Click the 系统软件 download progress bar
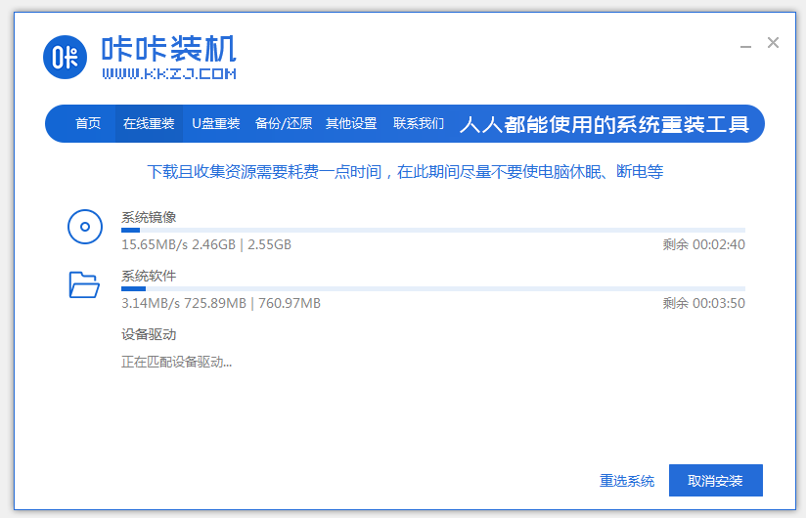This screenshot has height=518, width=806. click(x=432, y=289)
